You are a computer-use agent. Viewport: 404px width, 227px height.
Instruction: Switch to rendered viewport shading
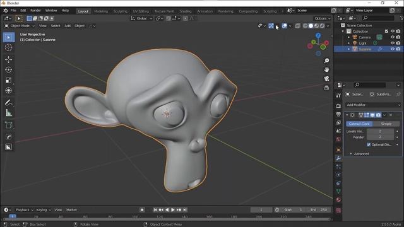pos(322,26)
